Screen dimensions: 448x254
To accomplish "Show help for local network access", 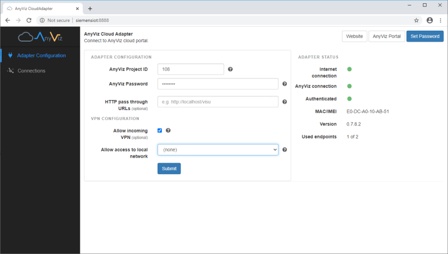I will coord(284,149).
